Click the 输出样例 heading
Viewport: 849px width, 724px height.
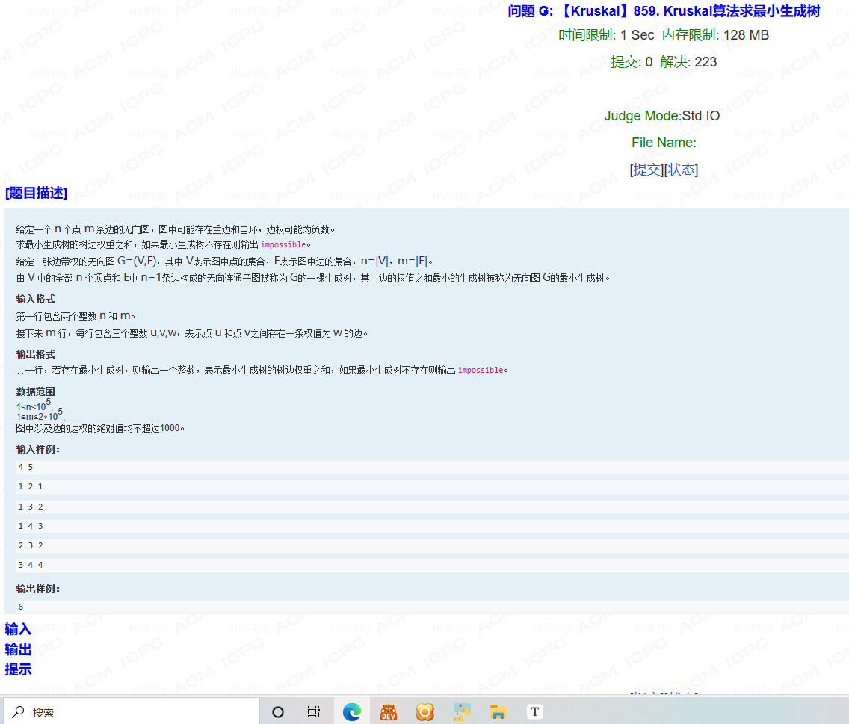38,589
